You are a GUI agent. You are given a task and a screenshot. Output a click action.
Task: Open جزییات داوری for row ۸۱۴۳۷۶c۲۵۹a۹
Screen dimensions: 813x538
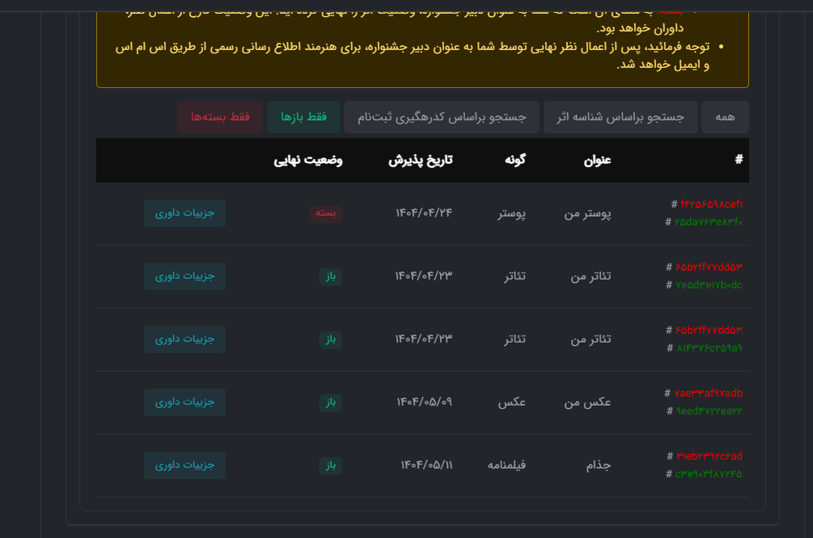184,339
